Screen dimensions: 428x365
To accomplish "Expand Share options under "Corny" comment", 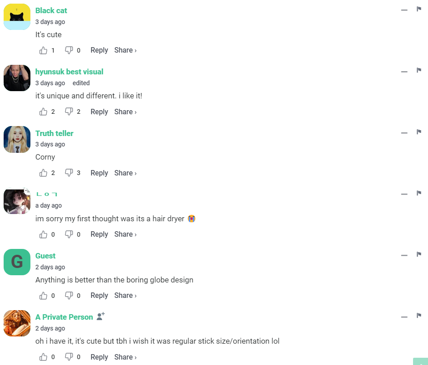I will pos(125,173).
